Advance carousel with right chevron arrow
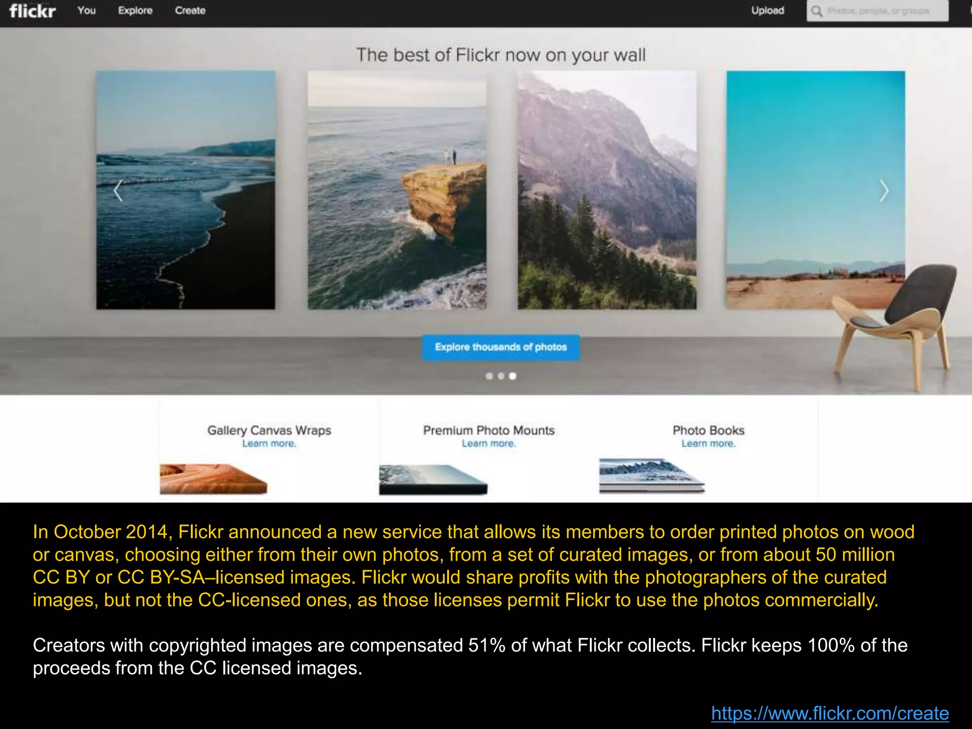This screenshot has width=972, height=729. (x=883, y=191)
